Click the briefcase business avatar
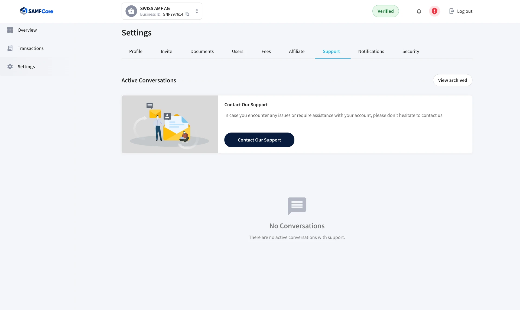Screen dimensions: 520x310 [131, 11]
